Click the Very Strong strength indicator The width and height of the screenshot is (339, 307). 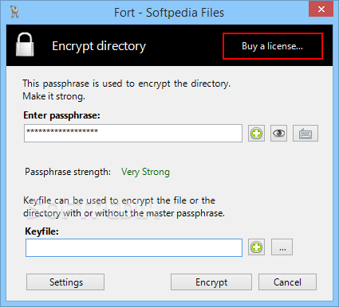145,172
